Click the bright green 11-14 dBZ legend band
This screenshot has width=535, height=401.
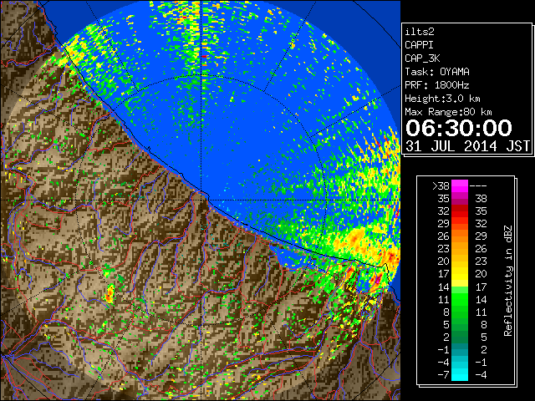point(460,299)
